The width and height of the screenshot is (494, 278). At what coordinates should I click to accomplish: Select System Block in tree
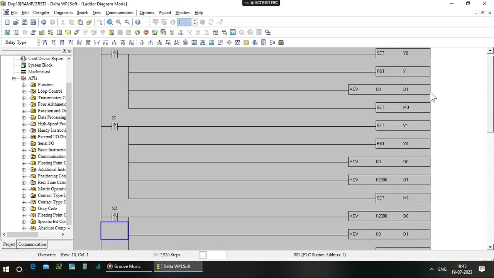point(40,65)
